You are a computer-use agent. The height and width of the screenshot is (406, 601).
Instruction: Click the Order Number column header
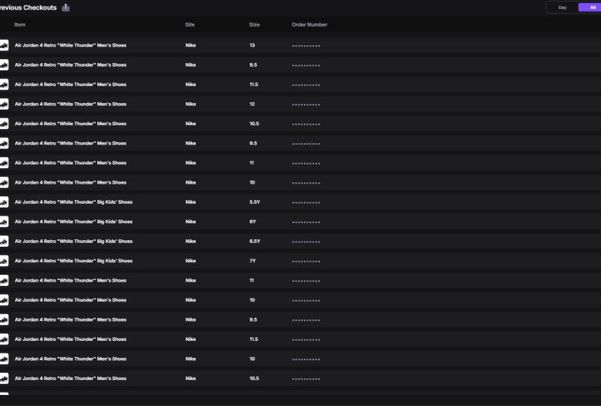[x=309, y=24]
